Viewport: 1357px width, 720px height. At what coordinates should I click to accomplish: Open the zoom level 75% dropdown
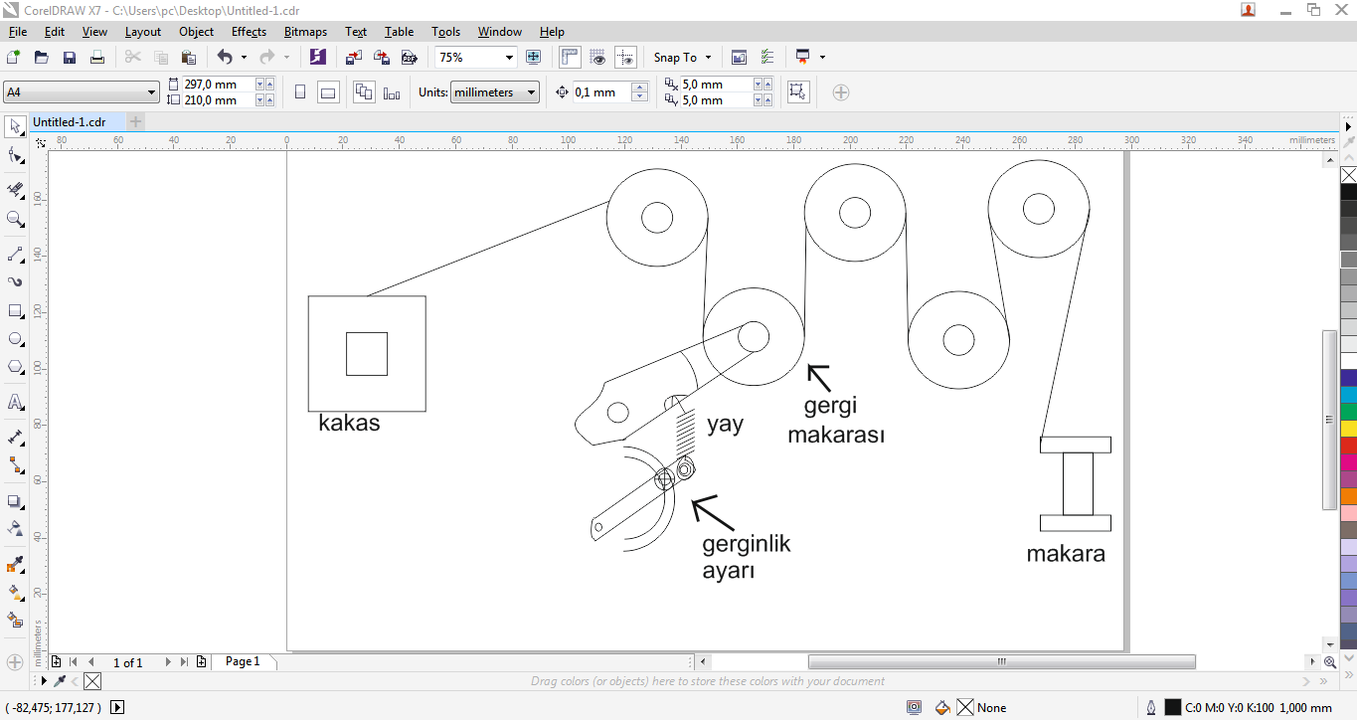coord(509,58)
